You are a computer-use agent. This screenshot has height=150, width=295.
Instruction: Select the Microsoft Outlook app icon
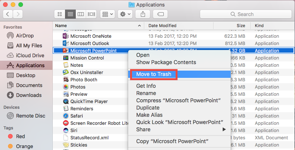[66, 44]
